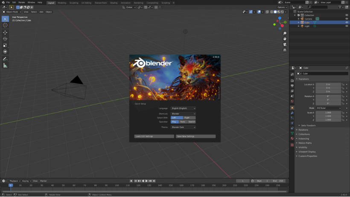Viewport: 350px width, 197px height.
Task: Open Tool properties tab icon
Action: click(292, 74)
